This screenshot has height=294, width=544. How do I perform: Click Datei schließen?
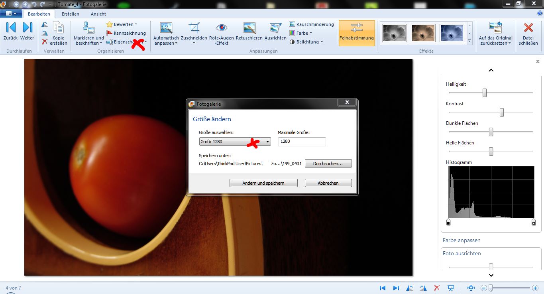(528, 34)
